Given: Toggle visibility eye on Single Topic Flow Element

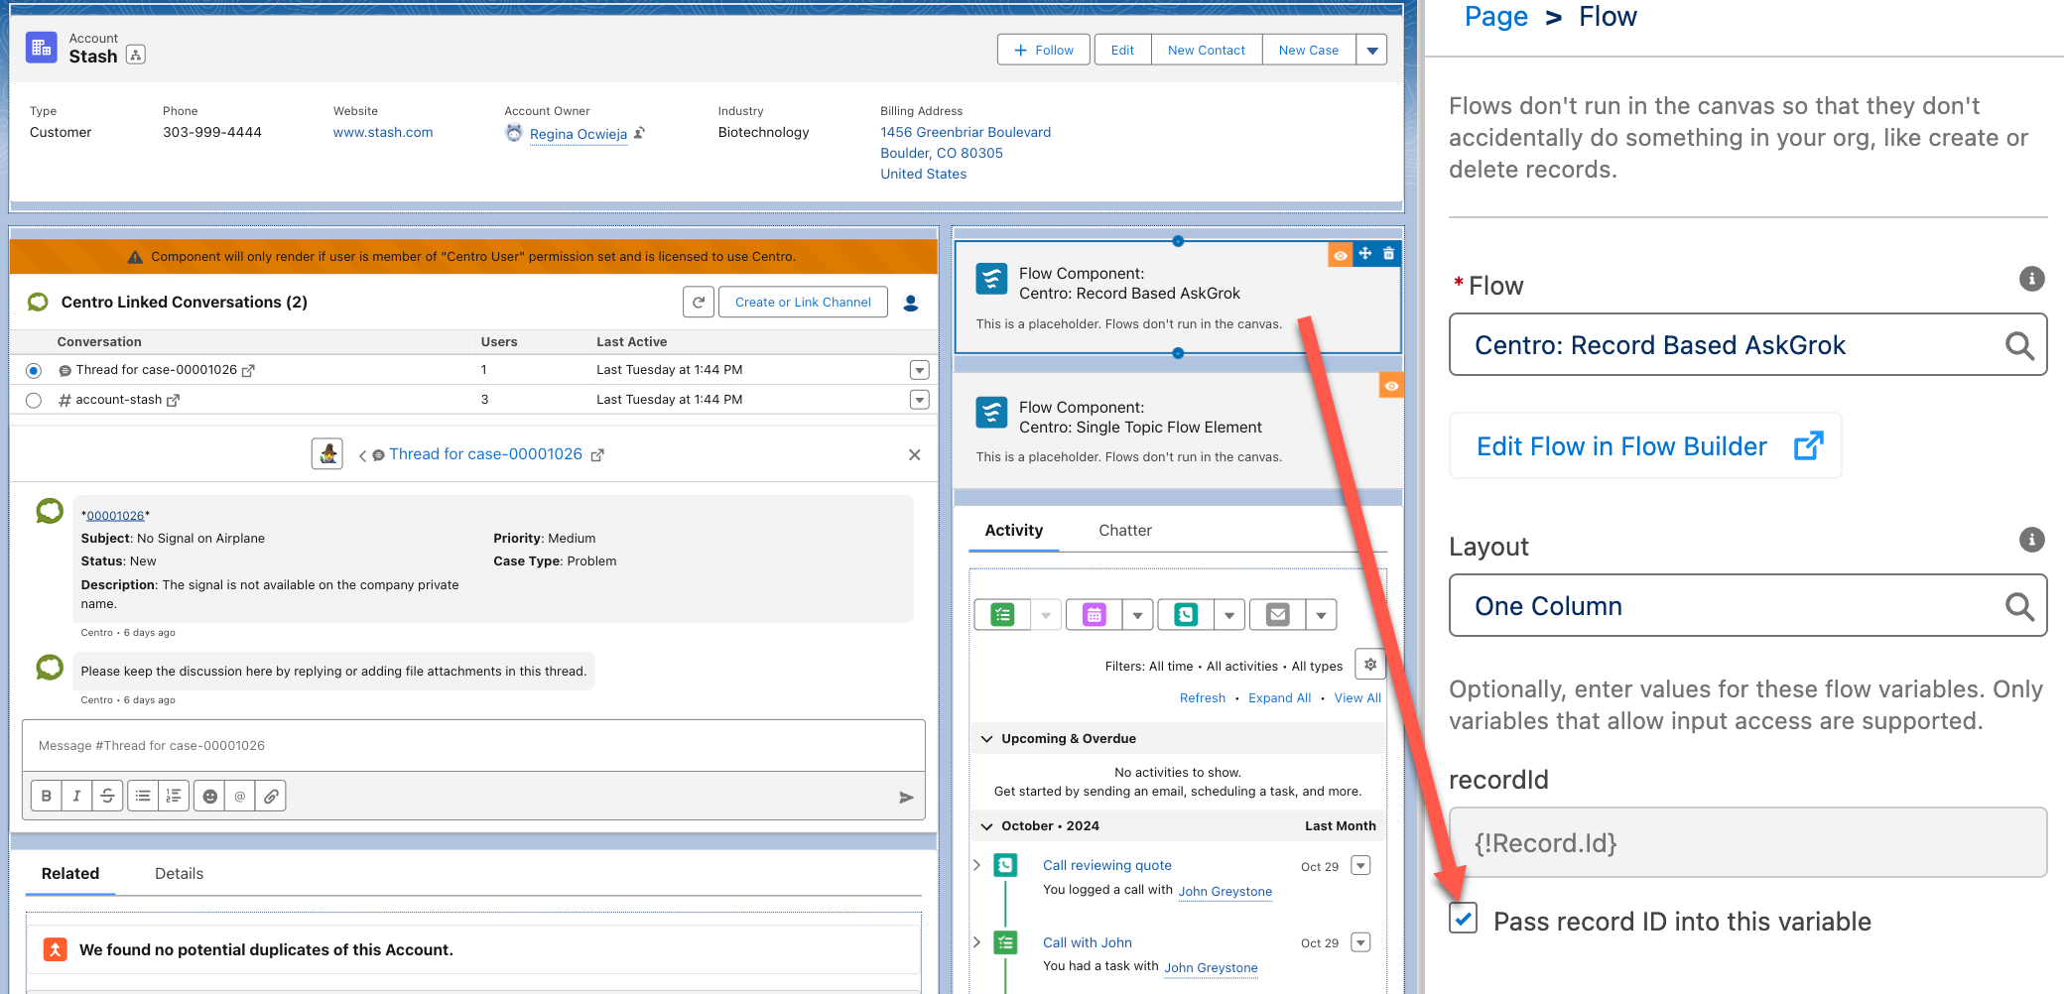Looking at the screenshot, I should click(x=1391, y=386).
